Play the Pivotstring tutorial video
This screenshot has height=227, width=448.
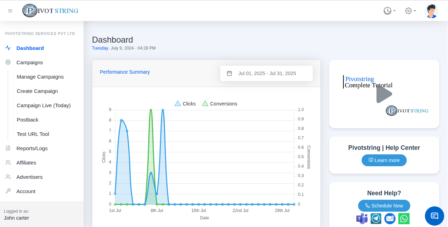coord(384,94)
